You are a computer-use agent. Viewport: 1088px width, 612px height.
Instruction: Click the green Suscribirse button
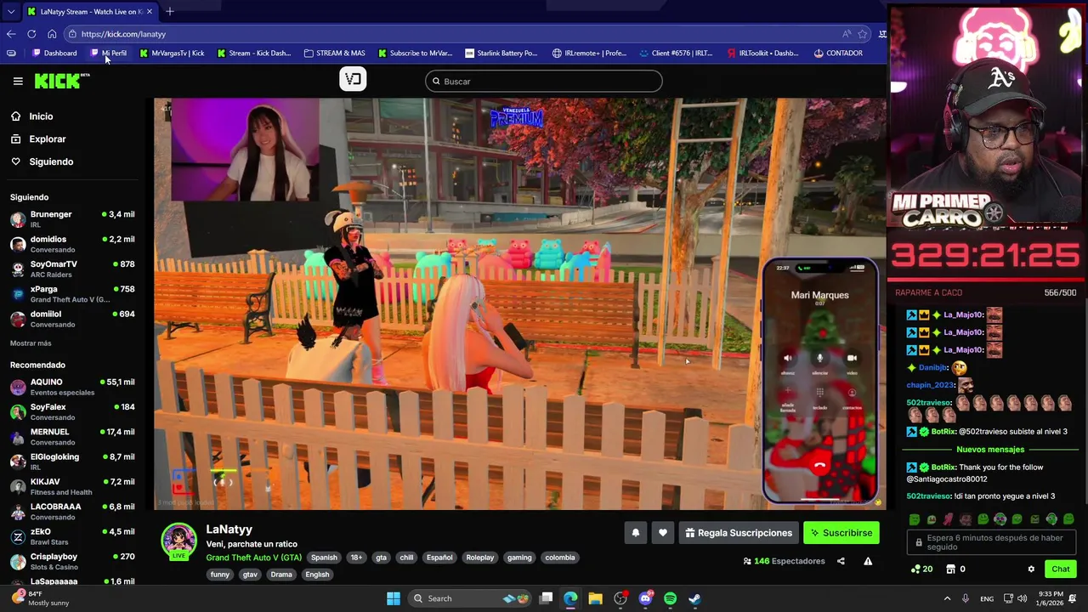click(841, 533)
